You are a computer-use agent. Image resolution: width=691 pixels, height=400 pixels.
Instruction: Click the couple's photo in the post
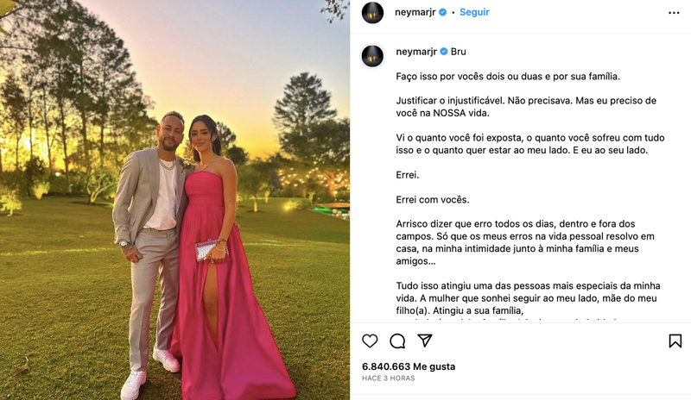tap(175, 200)
